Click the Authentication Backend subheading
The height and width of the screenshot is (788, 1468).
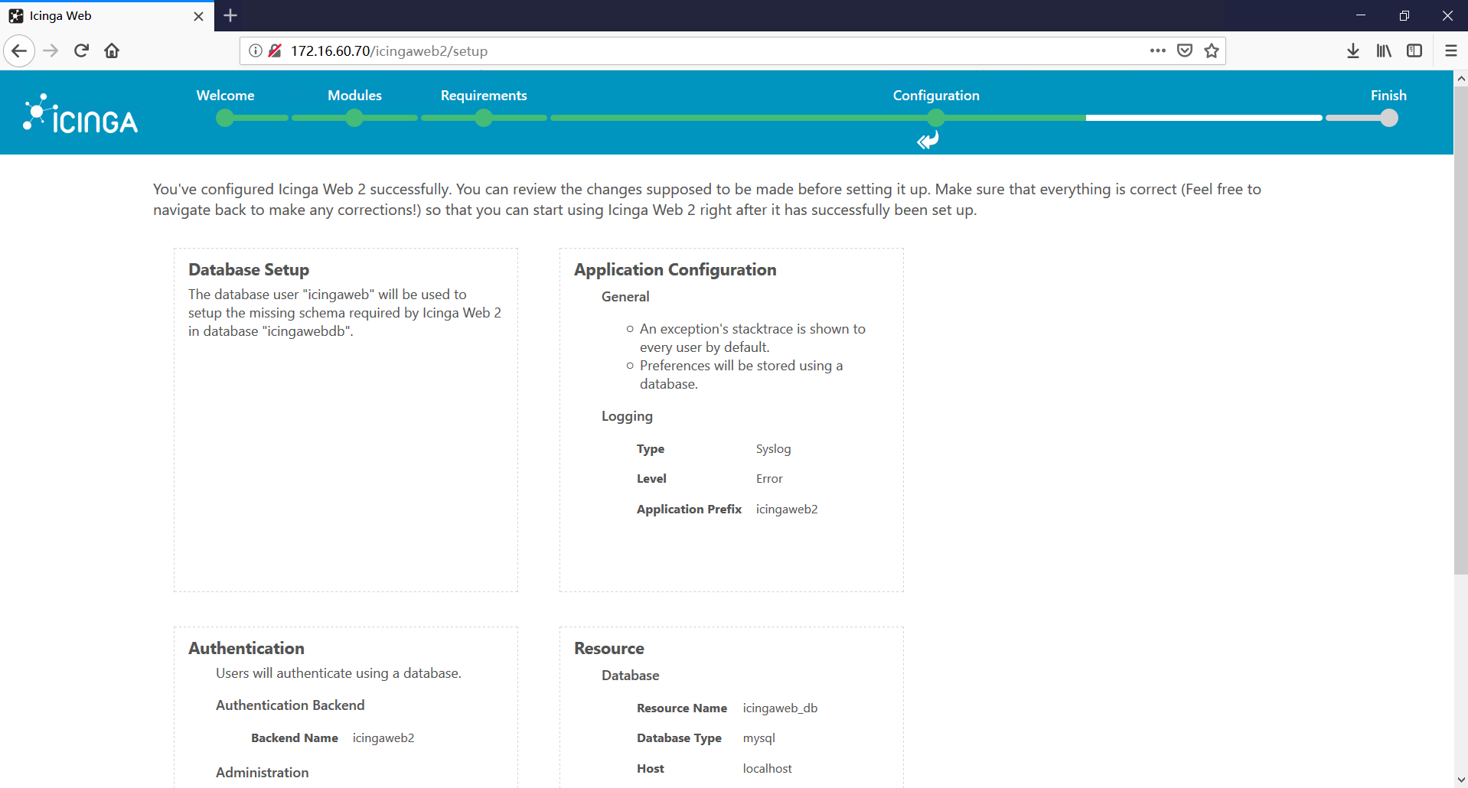point(290,705)
